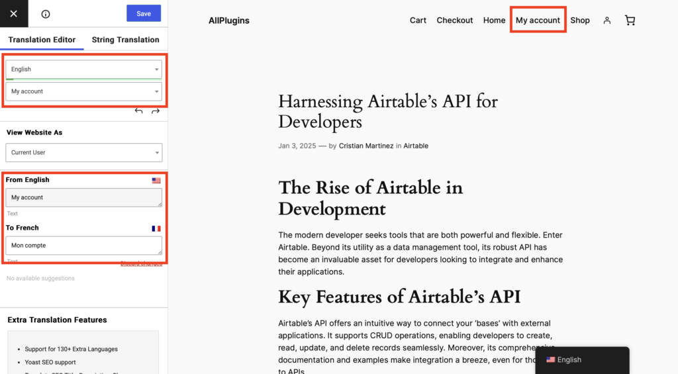
Task: Open the Cart menu link
Action: coord(418,21)
